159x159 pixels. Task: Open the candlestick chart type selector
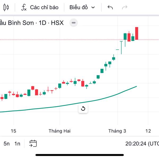pos(6,7)
